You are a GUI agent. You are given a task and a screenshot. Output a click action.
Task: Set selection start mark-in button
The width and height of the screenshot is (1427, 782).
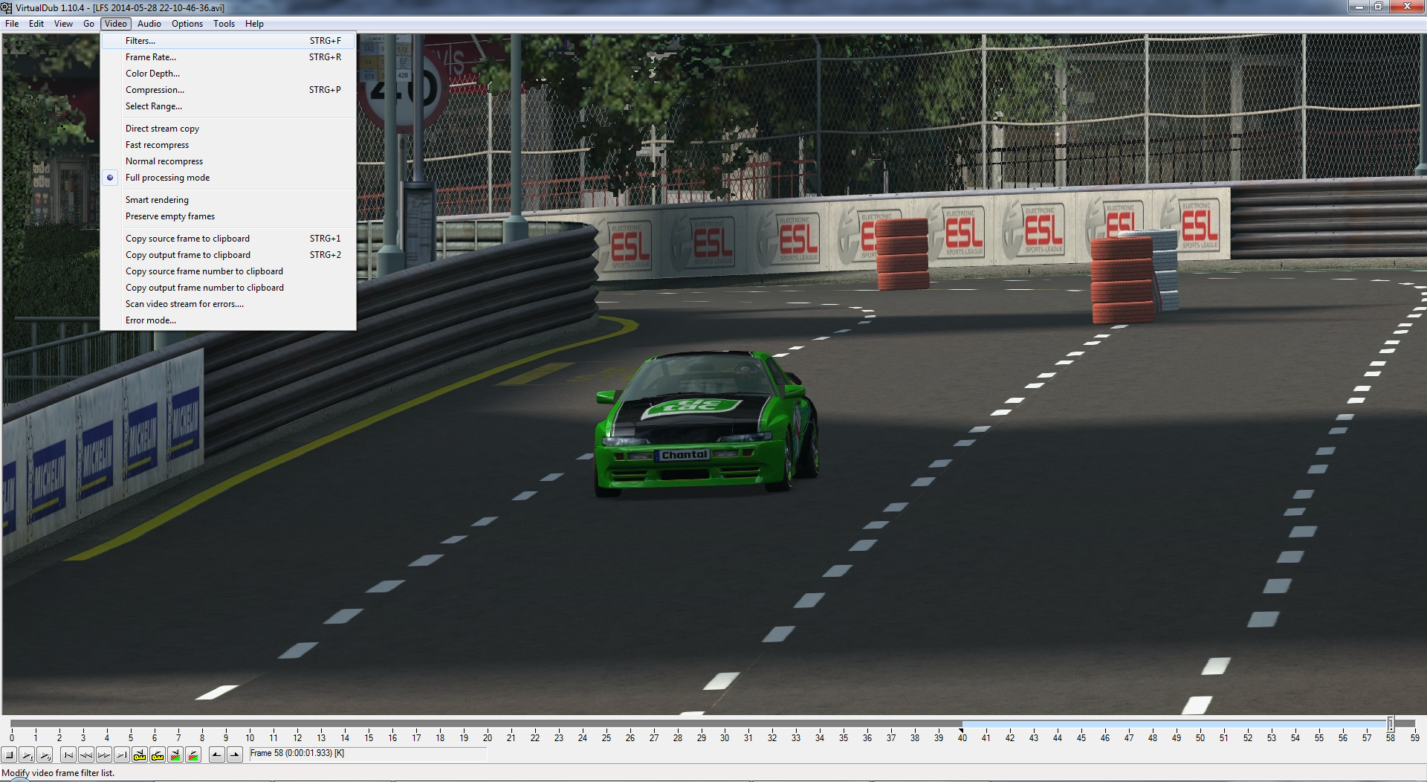coord(216,755)
